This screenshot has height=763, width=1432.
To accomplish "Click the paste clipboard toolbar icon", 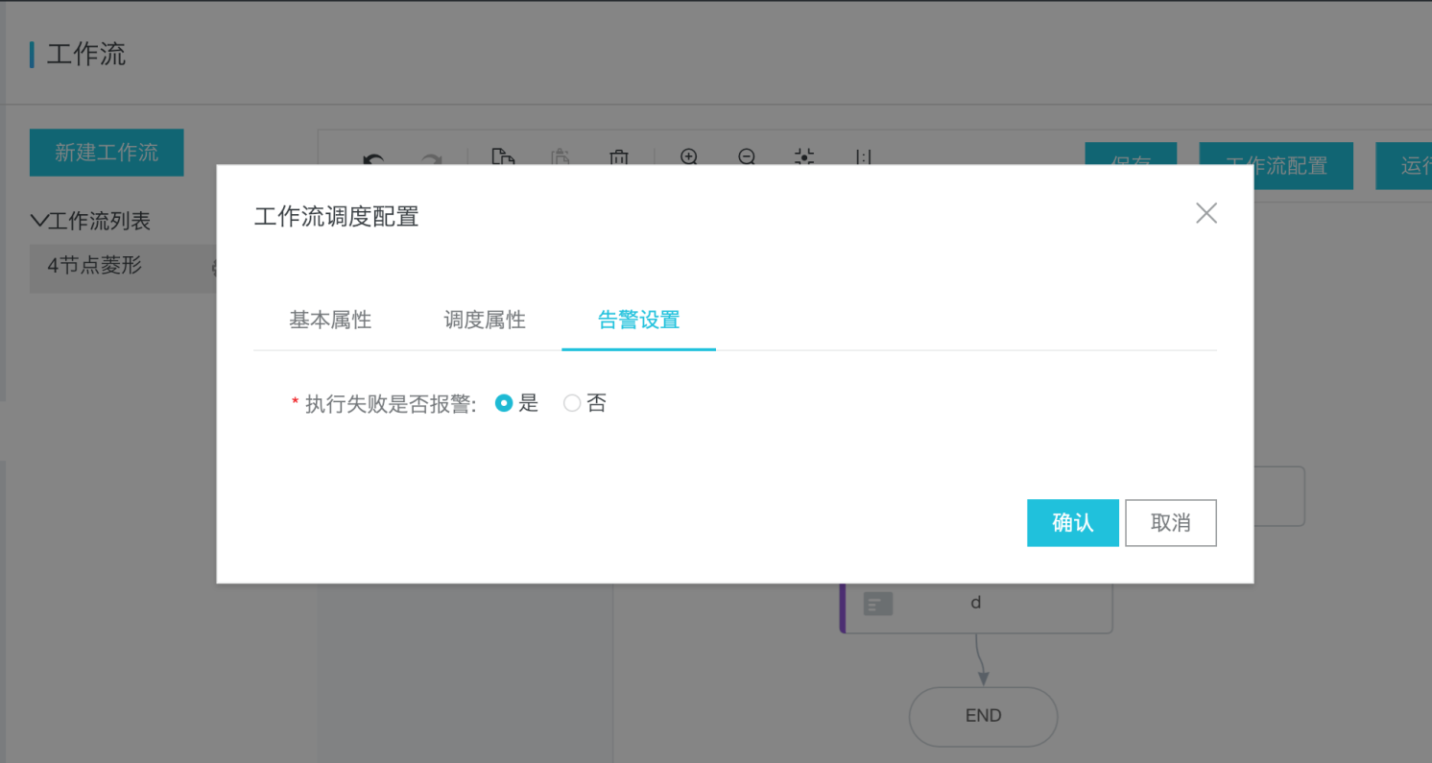I will pyautogui.click(x=561, y=157).
